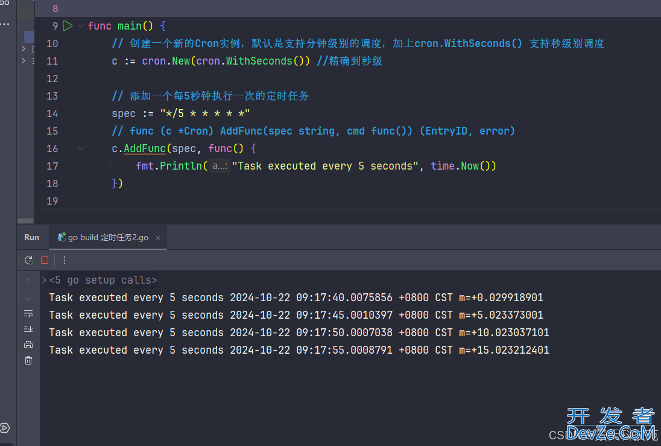Click the comment on line 15 about AddFunc signature
The width and height of the screenshot is (661, 446).
313,131
